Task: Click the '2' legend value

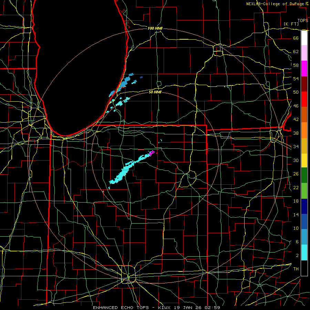Action: tap(297, 255)
